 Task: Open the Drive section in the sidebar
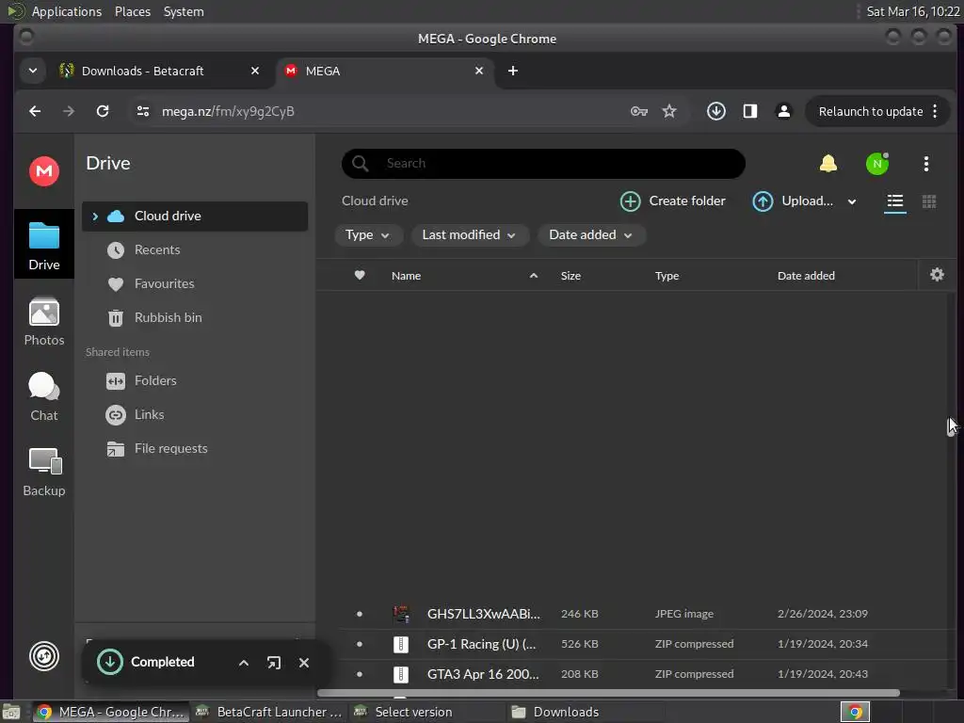(44, 246)
